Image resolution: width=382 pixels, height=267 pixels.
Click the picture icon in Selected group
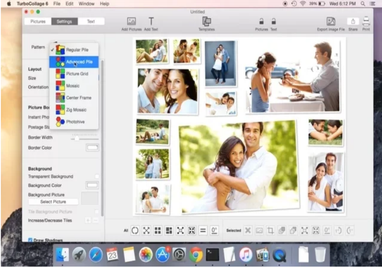coord(259,230)
